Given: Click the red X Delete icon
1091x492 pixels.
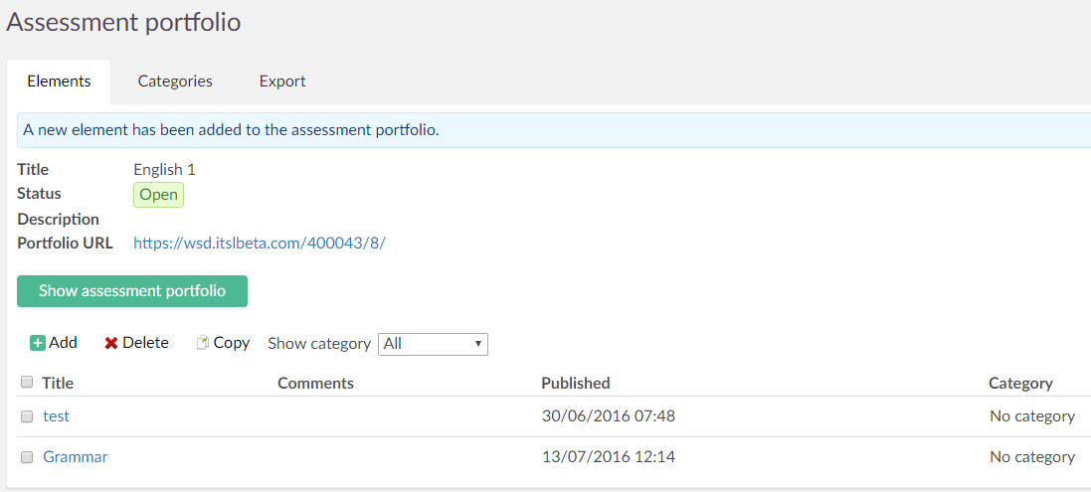Looking at the screenshot, I should click(111, 343).
